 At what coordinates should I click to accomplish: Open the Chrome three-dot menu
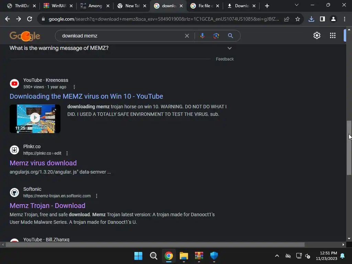coord(344,19)
